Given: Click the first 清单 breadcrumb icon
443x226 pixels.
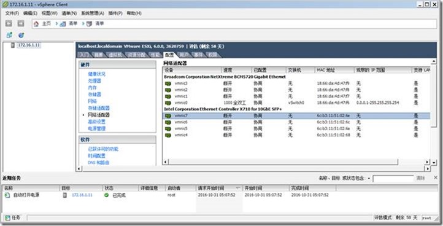Looking at the screenshot, I should coord(63,24).
